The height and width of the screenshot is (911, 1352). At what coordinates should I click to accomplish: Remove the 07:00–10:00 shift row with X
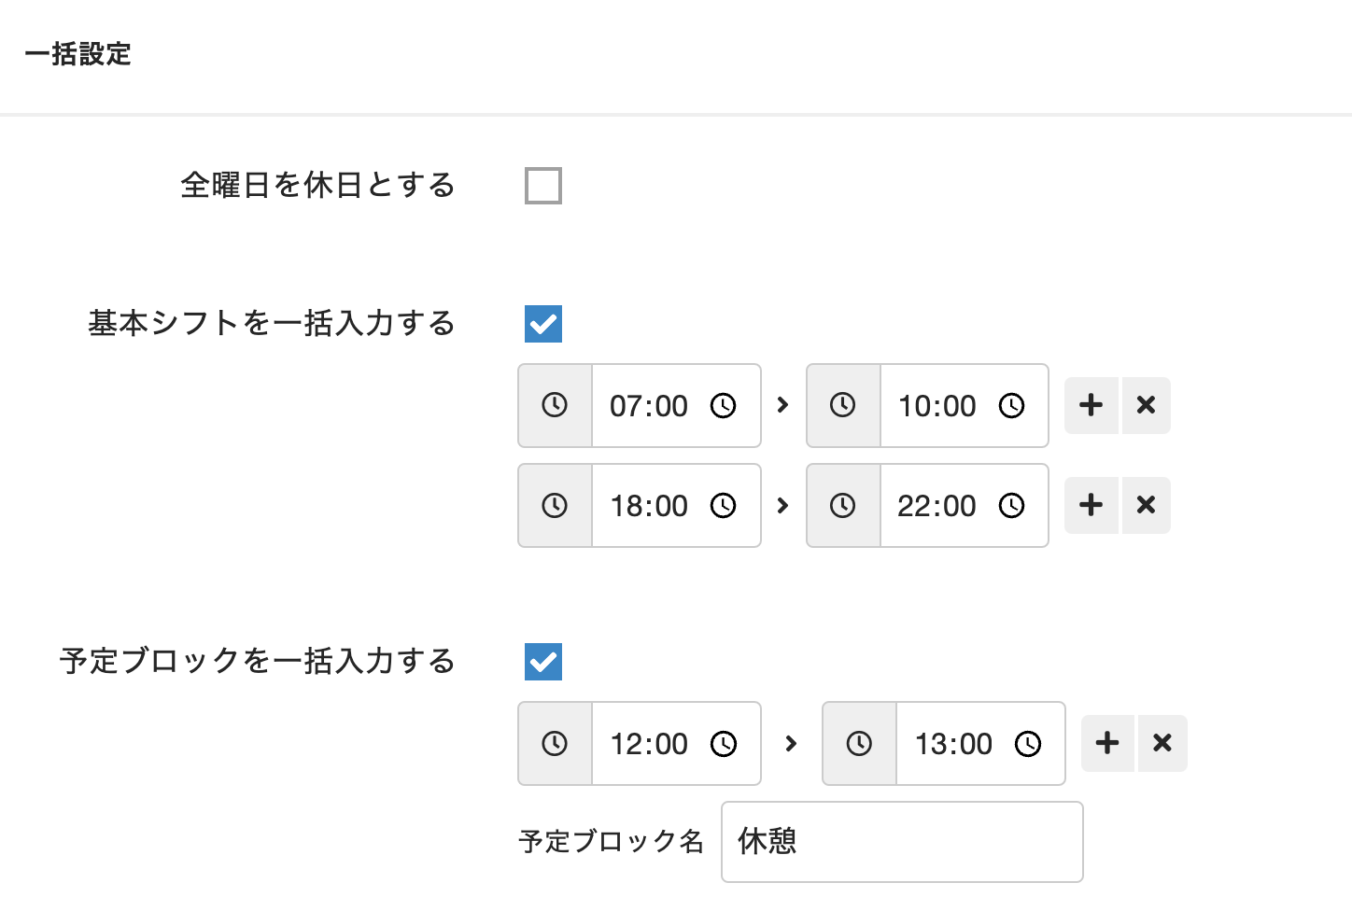1147,405
